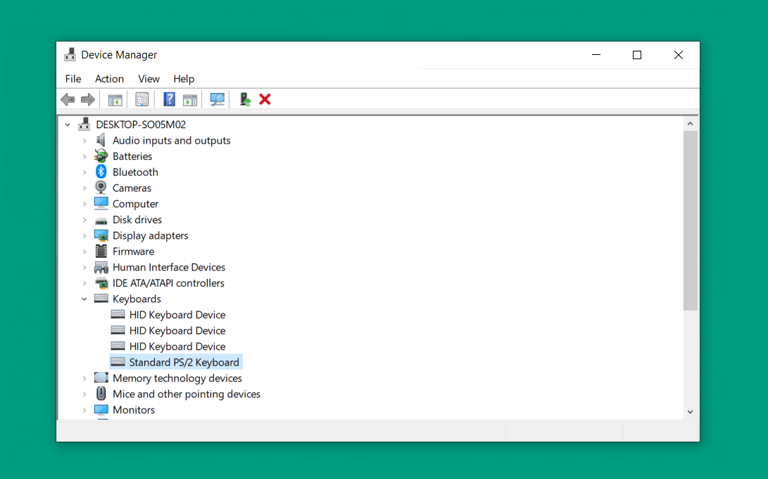Click the Back arrow toolbar icon
Viewport: 768px width, 479px height.
(68, 99)
